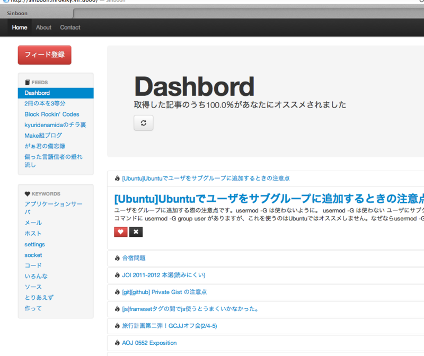Select keyword メール

point(33,222)
